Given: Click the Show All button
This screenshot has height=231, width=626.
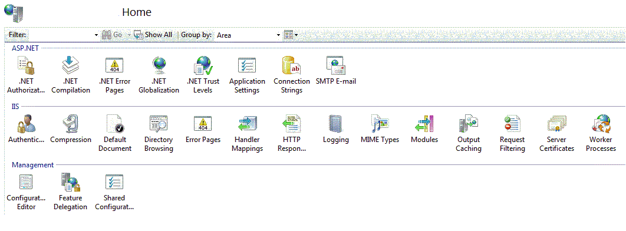Looking at the screenshot, I should (153, 35).
